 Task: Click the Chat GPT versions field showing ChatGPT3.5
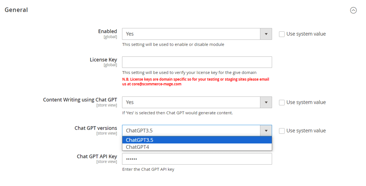pyautogui.click(x=197, y=131)
